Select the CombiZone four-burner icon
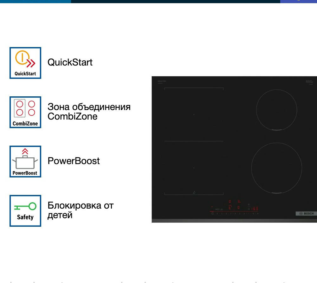Screen dimensions: 317x283 25,112
